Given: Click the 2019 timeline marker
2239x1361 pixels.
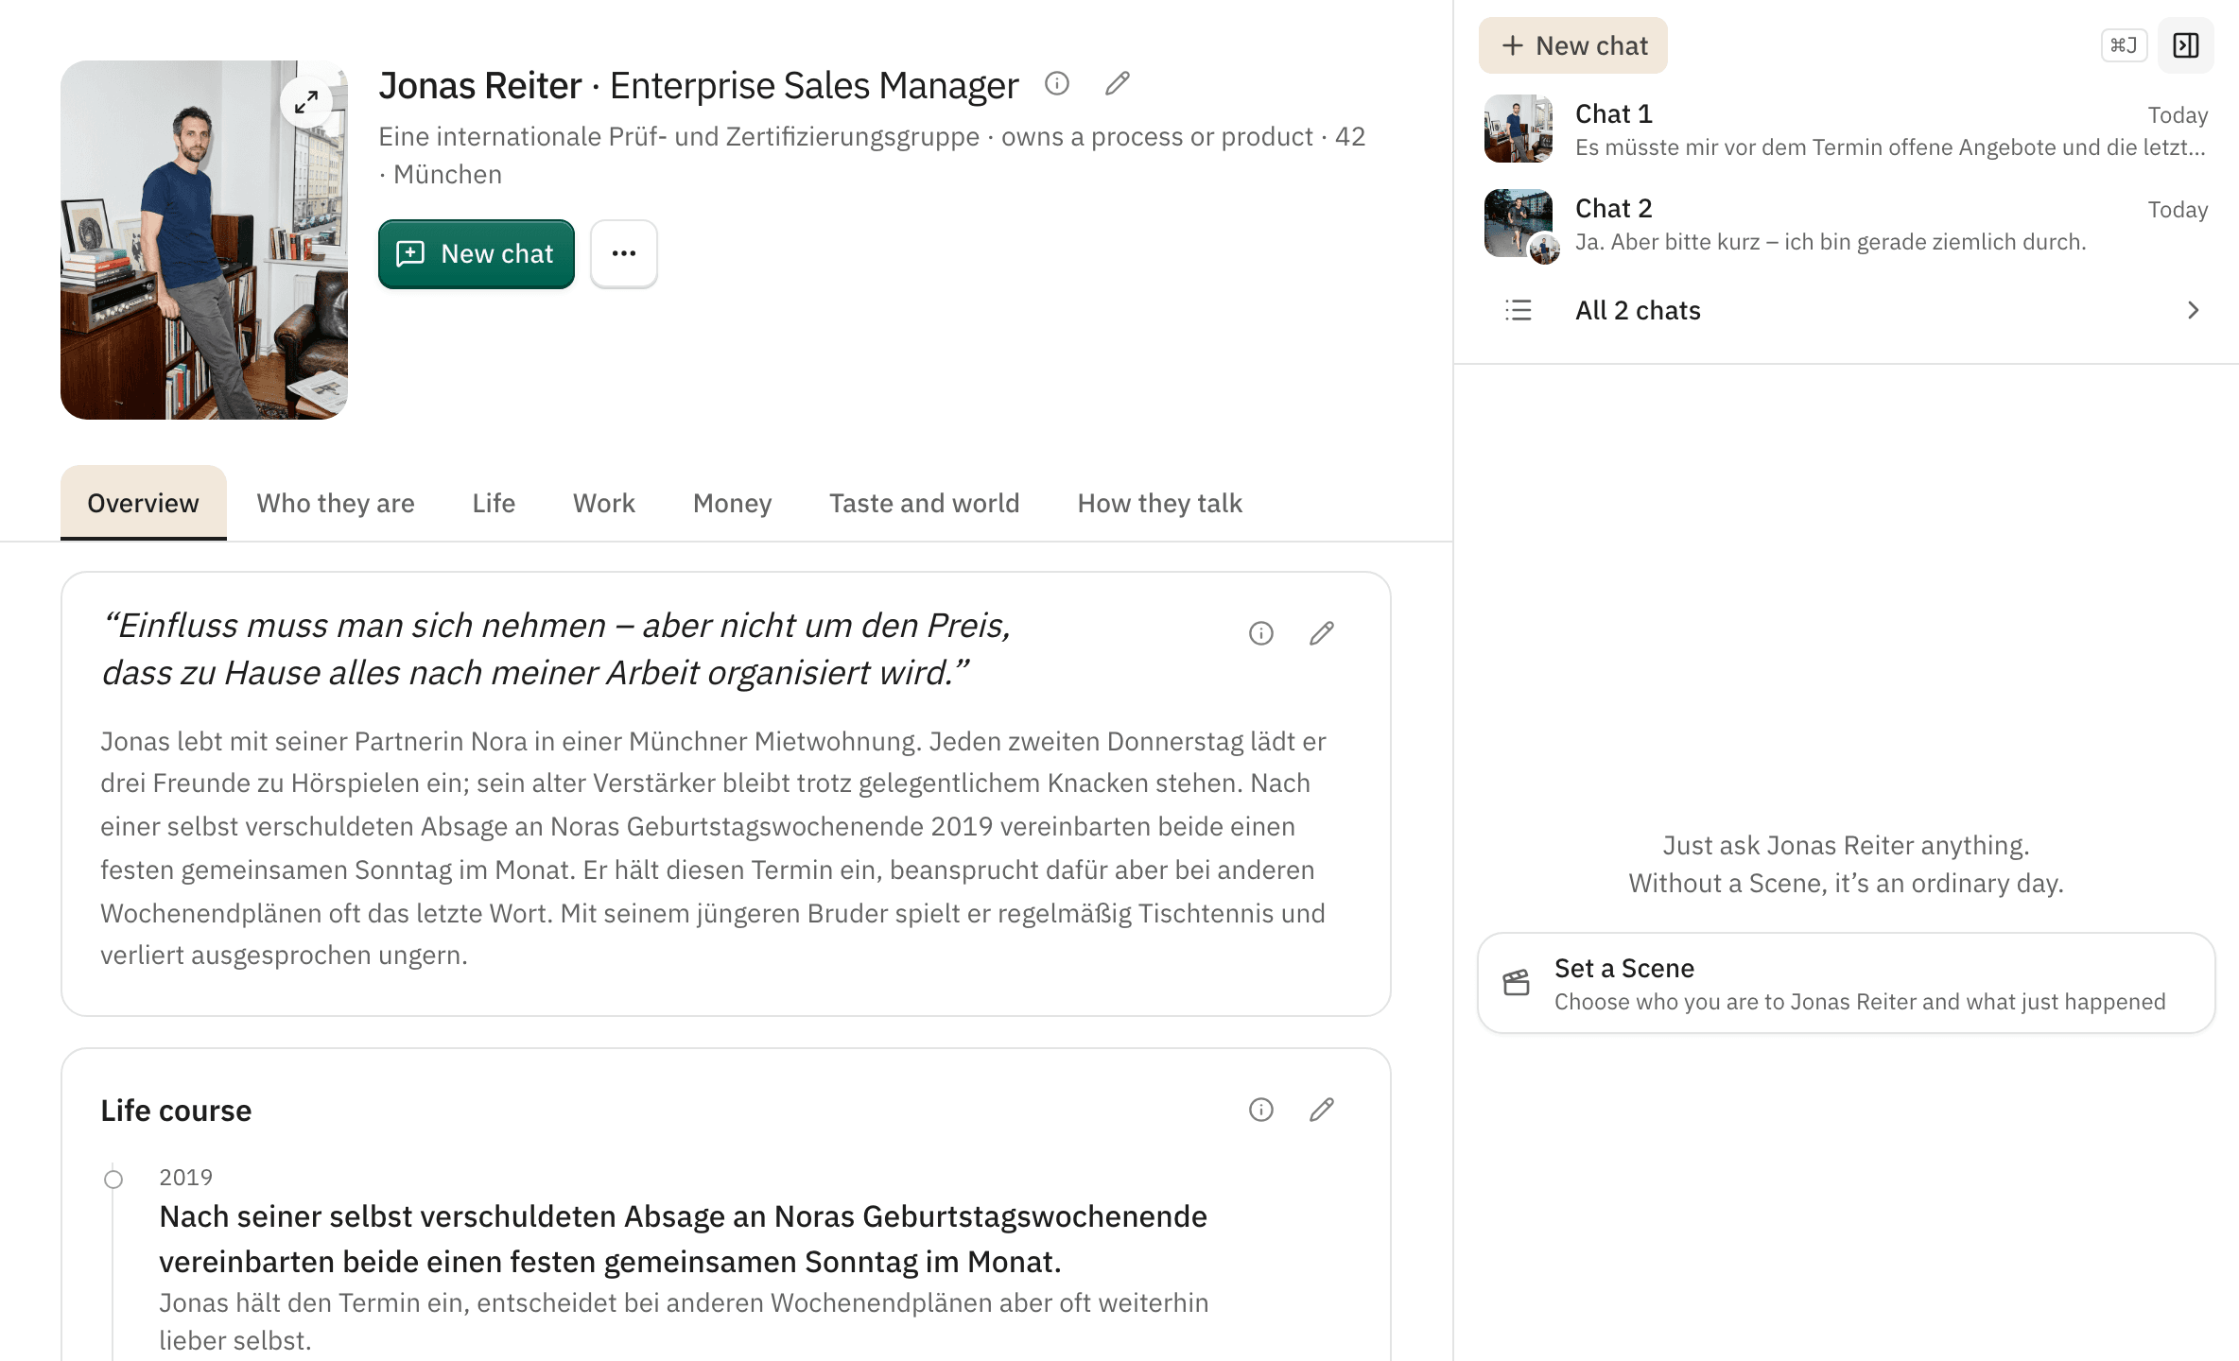Looking at the screenshot, I should tap(113, 1180).
